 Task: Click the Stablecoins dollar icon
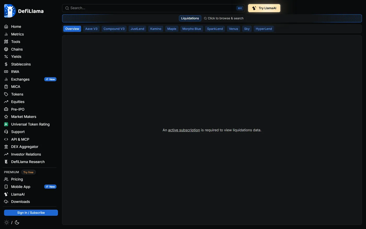pyautogui.click(x=6, y=64)
